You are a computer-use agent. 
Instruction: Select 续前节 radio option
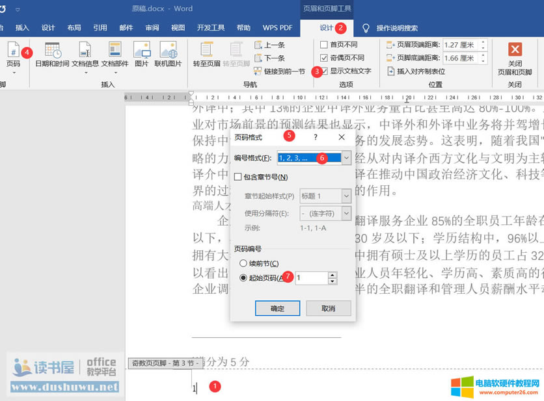pos(243,263)
